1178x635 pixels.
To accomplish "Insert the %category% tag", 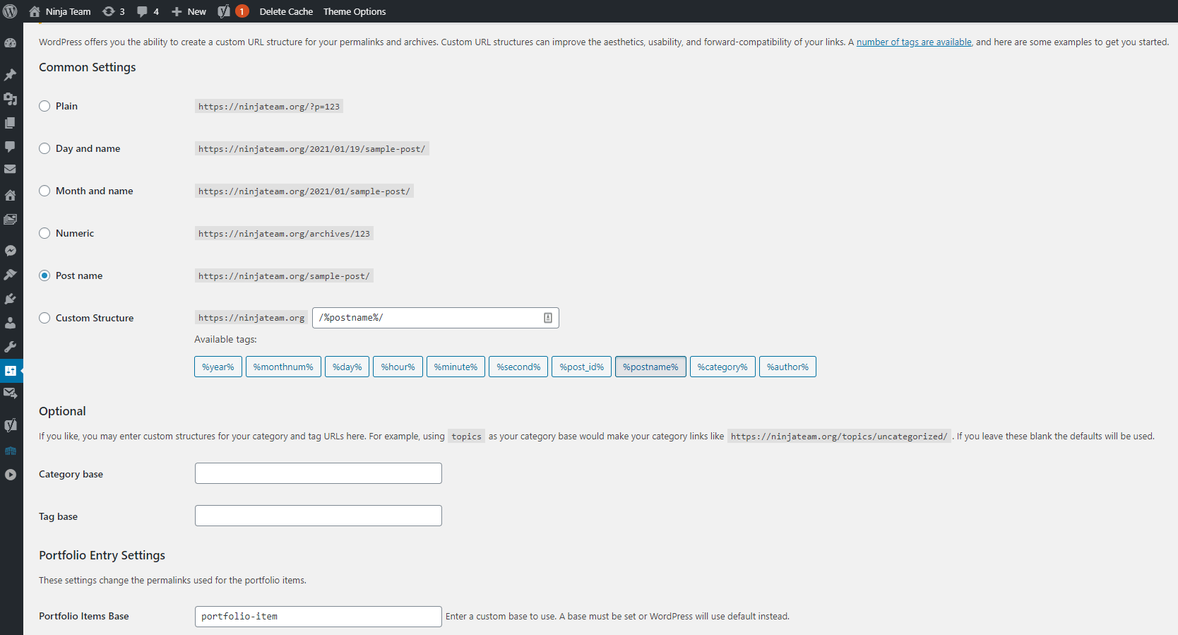I will [x=722, y=367].
